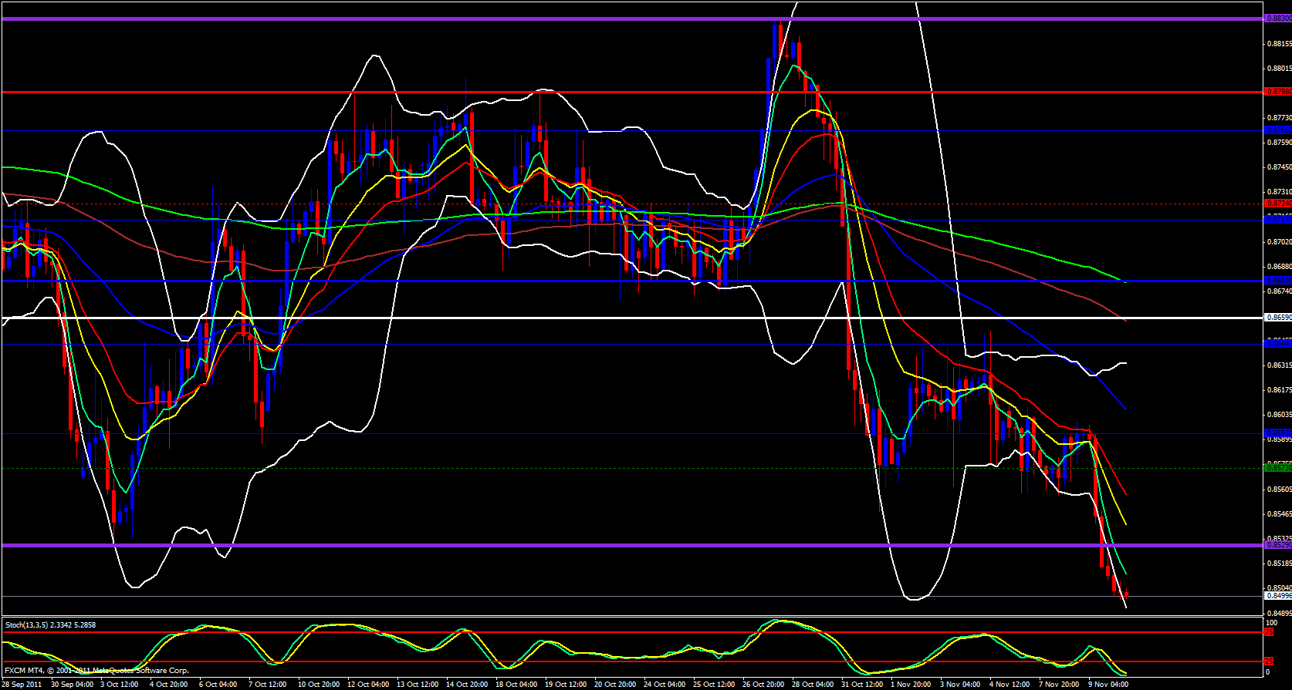Select current price tag 0.84996
1292x690 pixels.
[x=1277, y=596]
